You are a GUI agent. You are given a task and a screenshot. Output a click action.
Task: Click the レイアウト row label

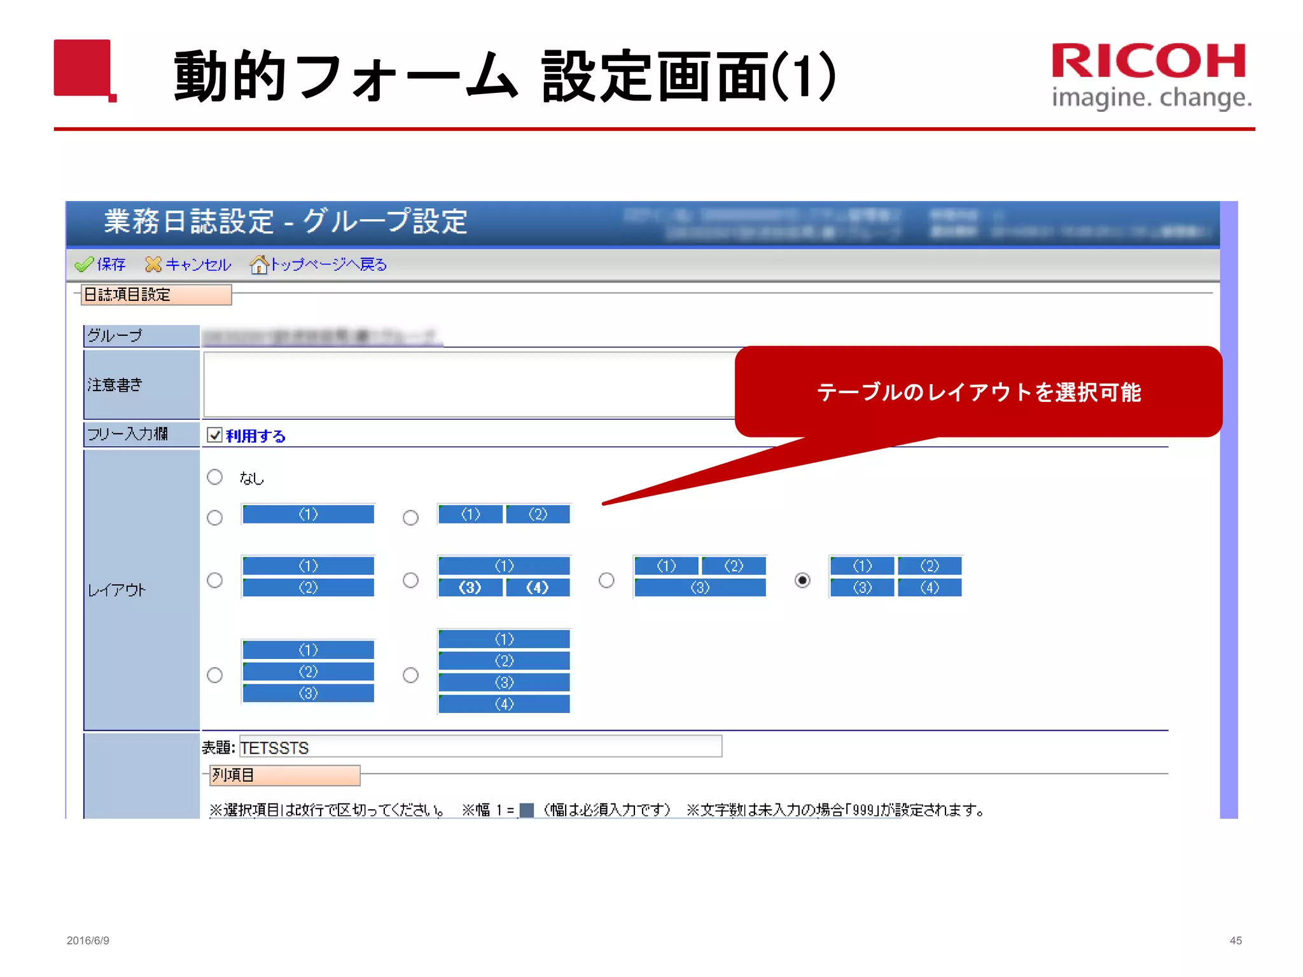tap(141, 590)
